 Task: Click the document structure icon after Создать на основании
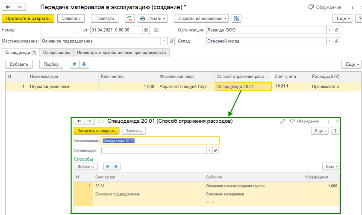tap(237, 18)
